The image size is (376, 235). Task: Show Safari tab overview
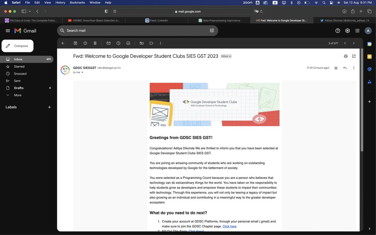(369, 11)
